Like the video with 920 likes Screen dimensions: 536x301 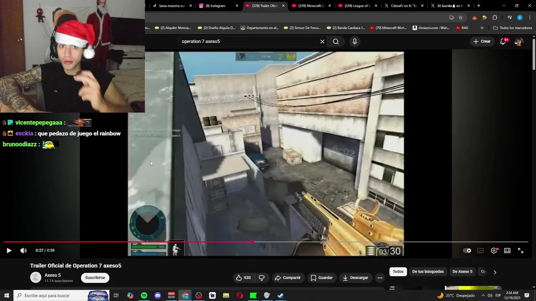[243, 278]
